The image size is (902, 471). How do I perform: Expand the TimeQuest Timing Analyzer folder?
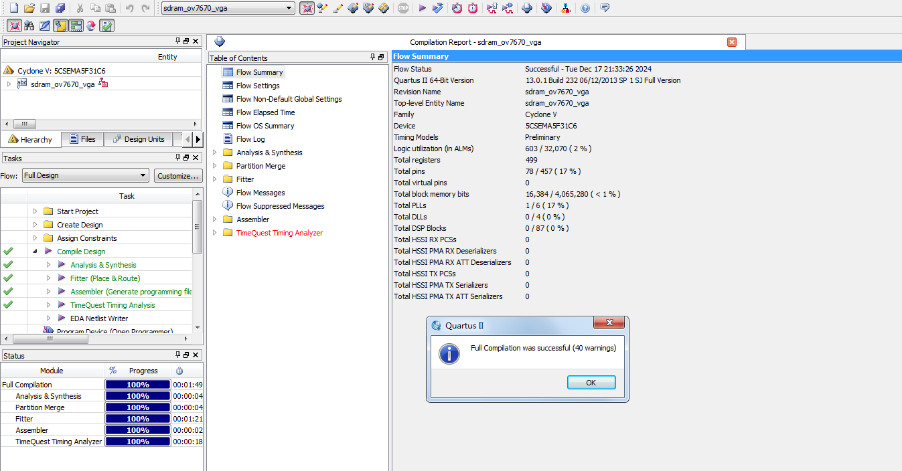tap(215, 233)
